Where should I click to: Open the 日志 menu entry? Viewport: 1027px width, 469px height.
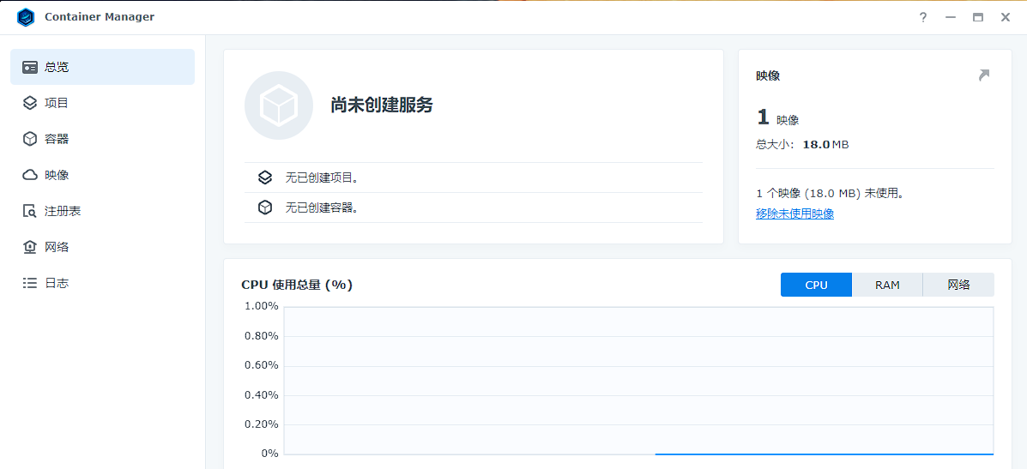pos(57,283)
